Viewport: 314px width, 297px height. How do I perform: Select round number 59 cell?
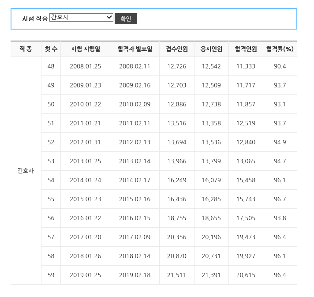51,275
